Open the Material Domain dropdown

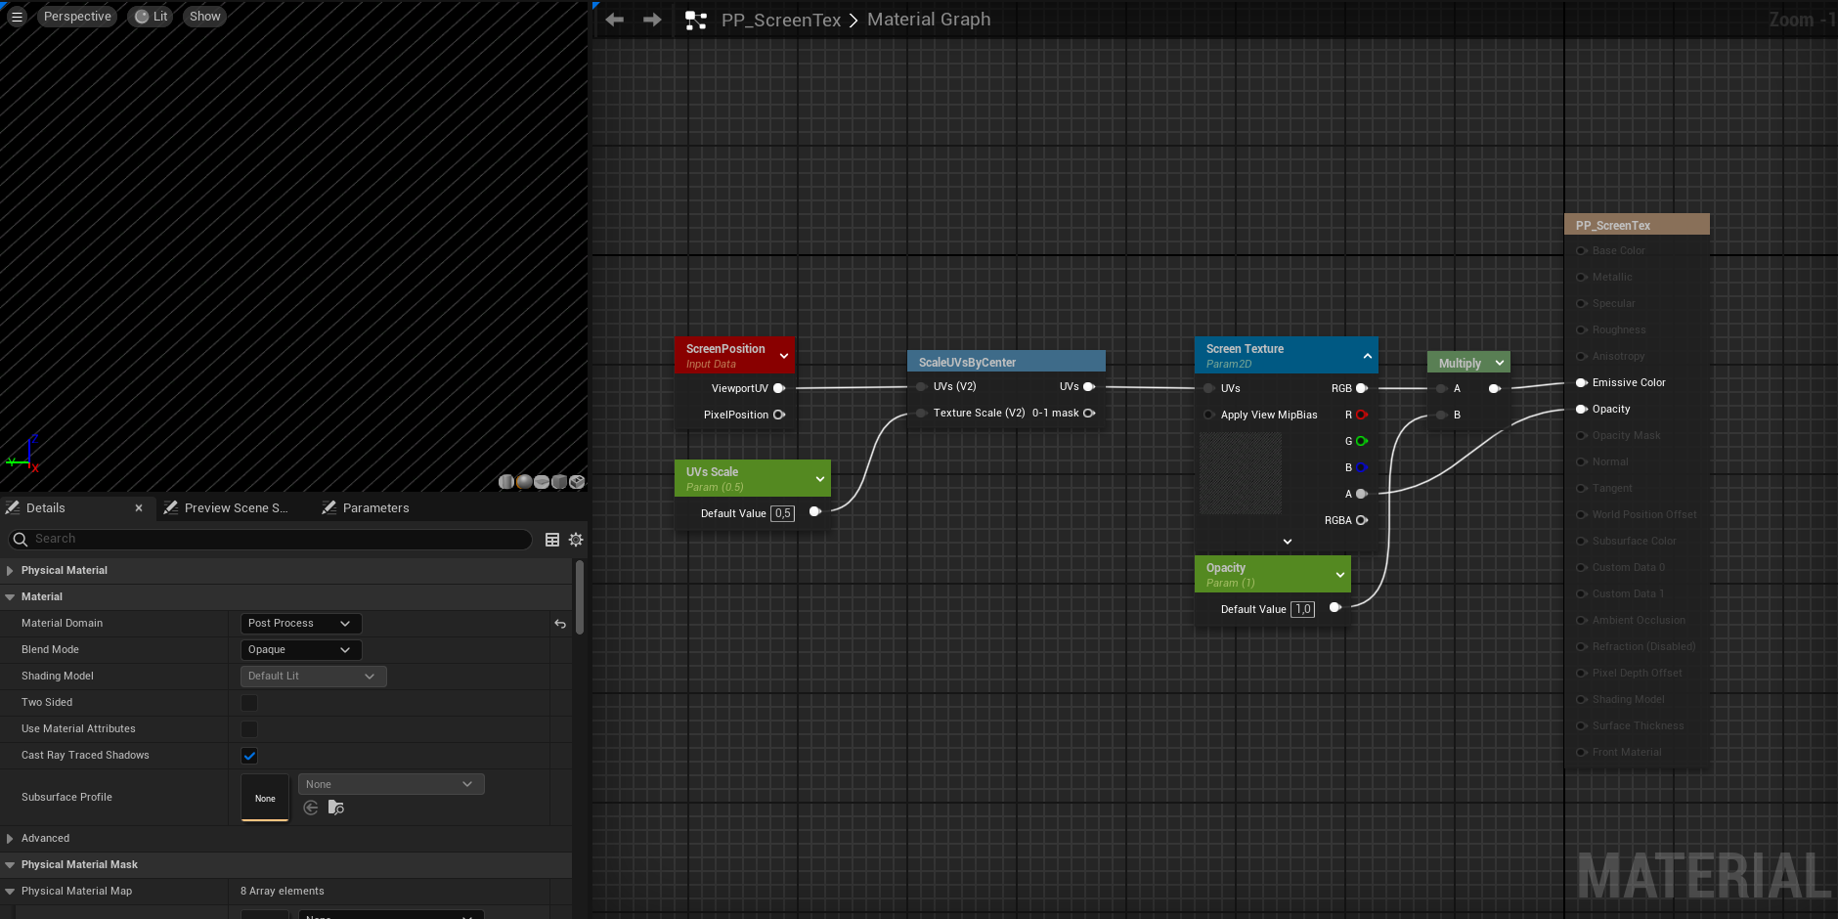click(301, 624)
